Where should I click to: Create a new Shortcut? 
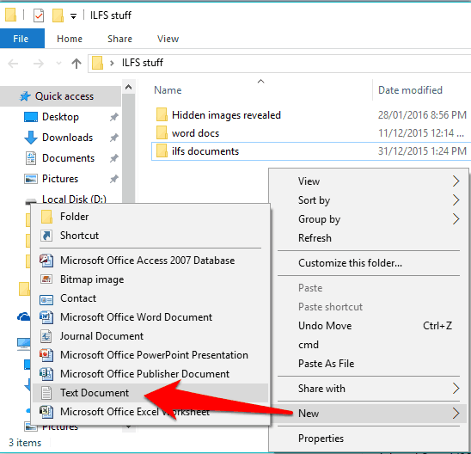(x=150, y=236)
